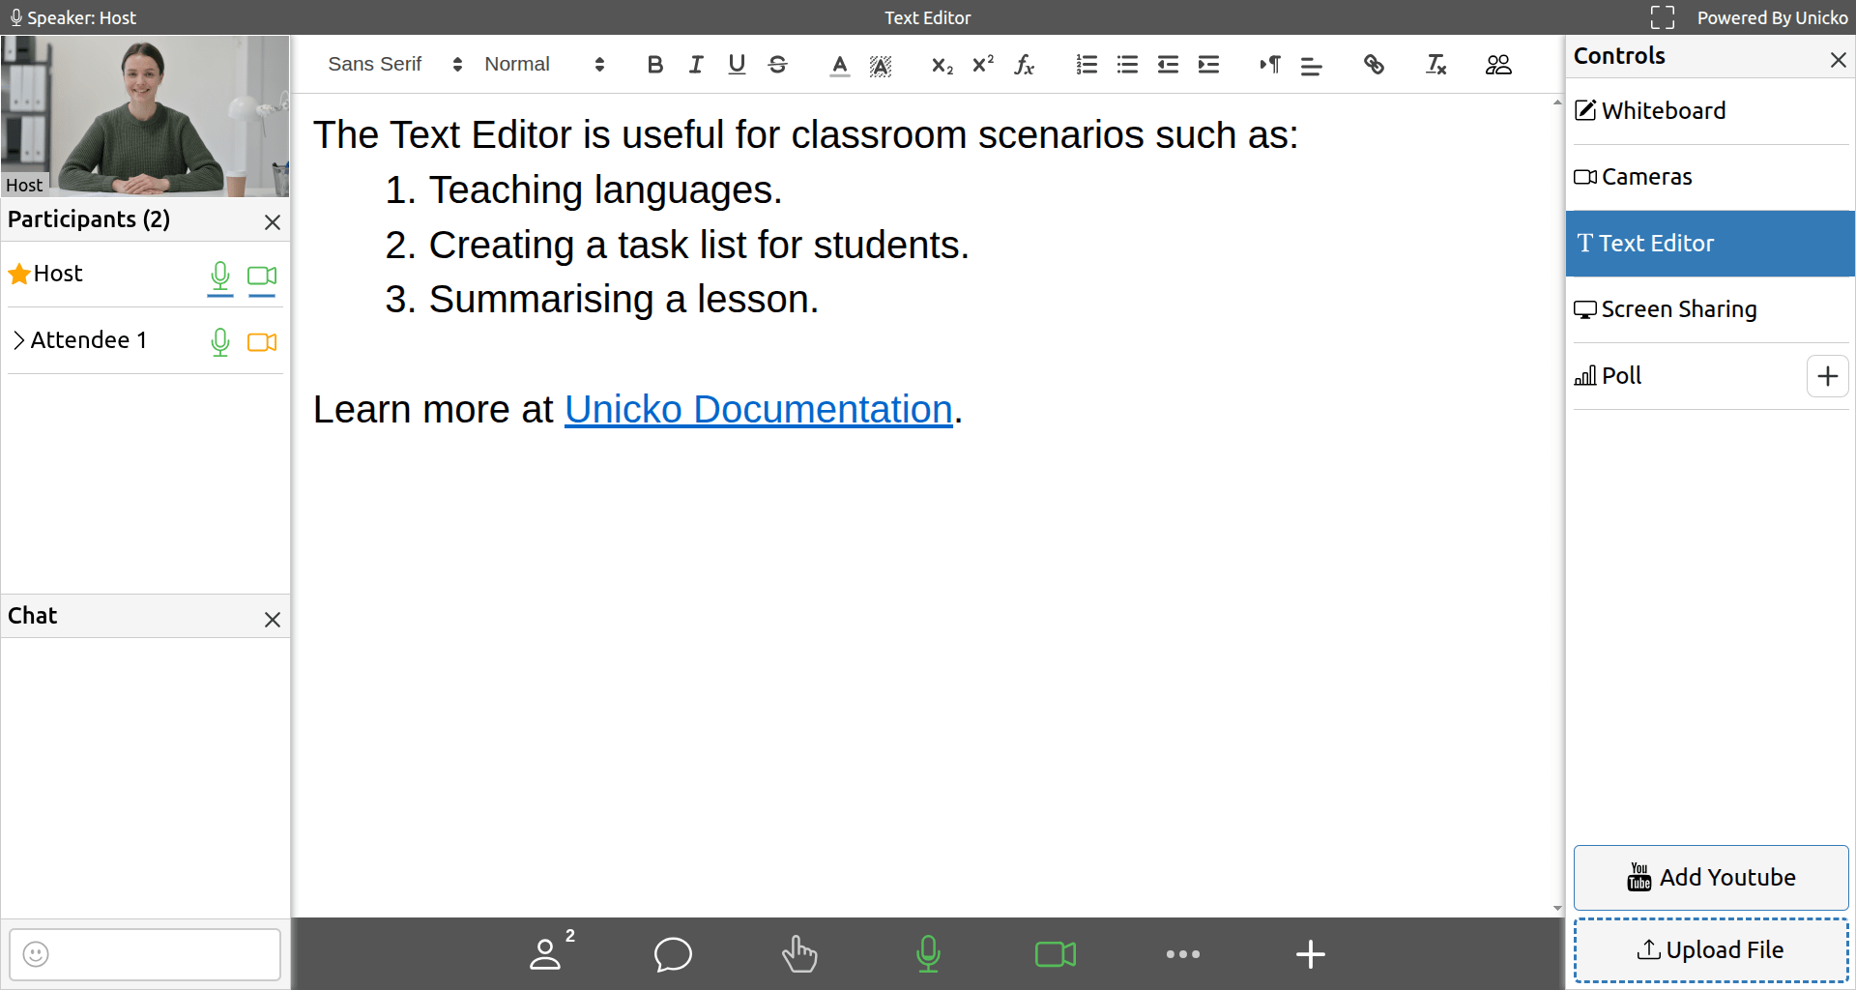Open the text background color picker
This screenshot has width=1856, height=990.
(880, 65)
